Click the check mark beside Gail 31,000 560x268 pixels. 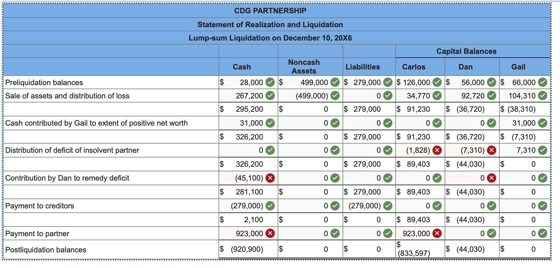[543, 123]
